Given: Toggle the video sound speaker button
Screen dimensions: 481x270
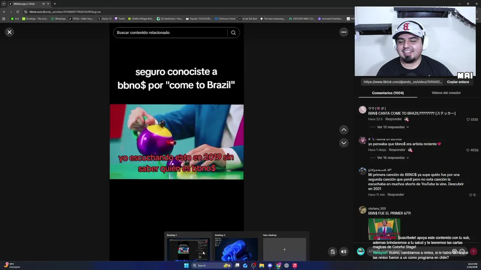Looking at the screenshot, I should [x=343, y=252].
